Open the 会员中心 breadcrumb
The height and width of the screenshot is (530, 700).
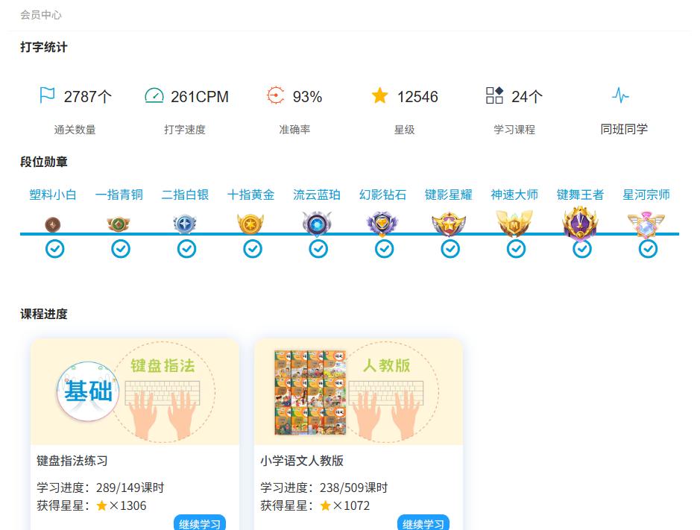41,15
